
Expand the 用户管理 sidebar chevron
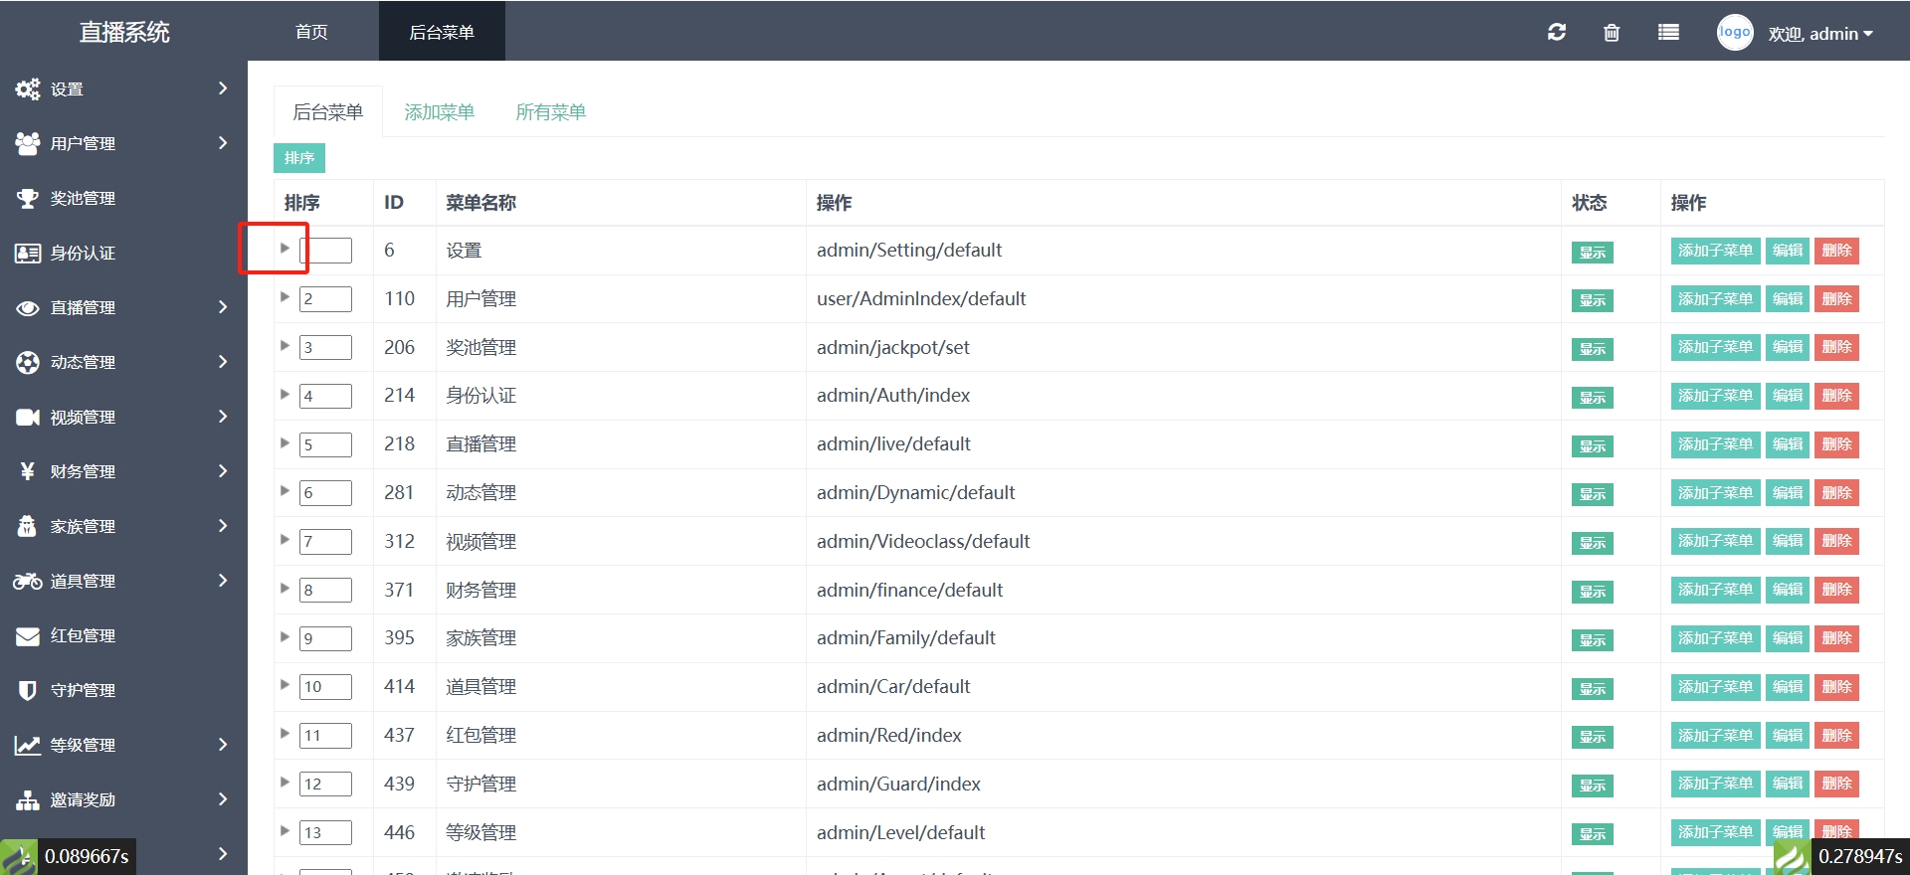pyautogui.click(x=223, y=143)
